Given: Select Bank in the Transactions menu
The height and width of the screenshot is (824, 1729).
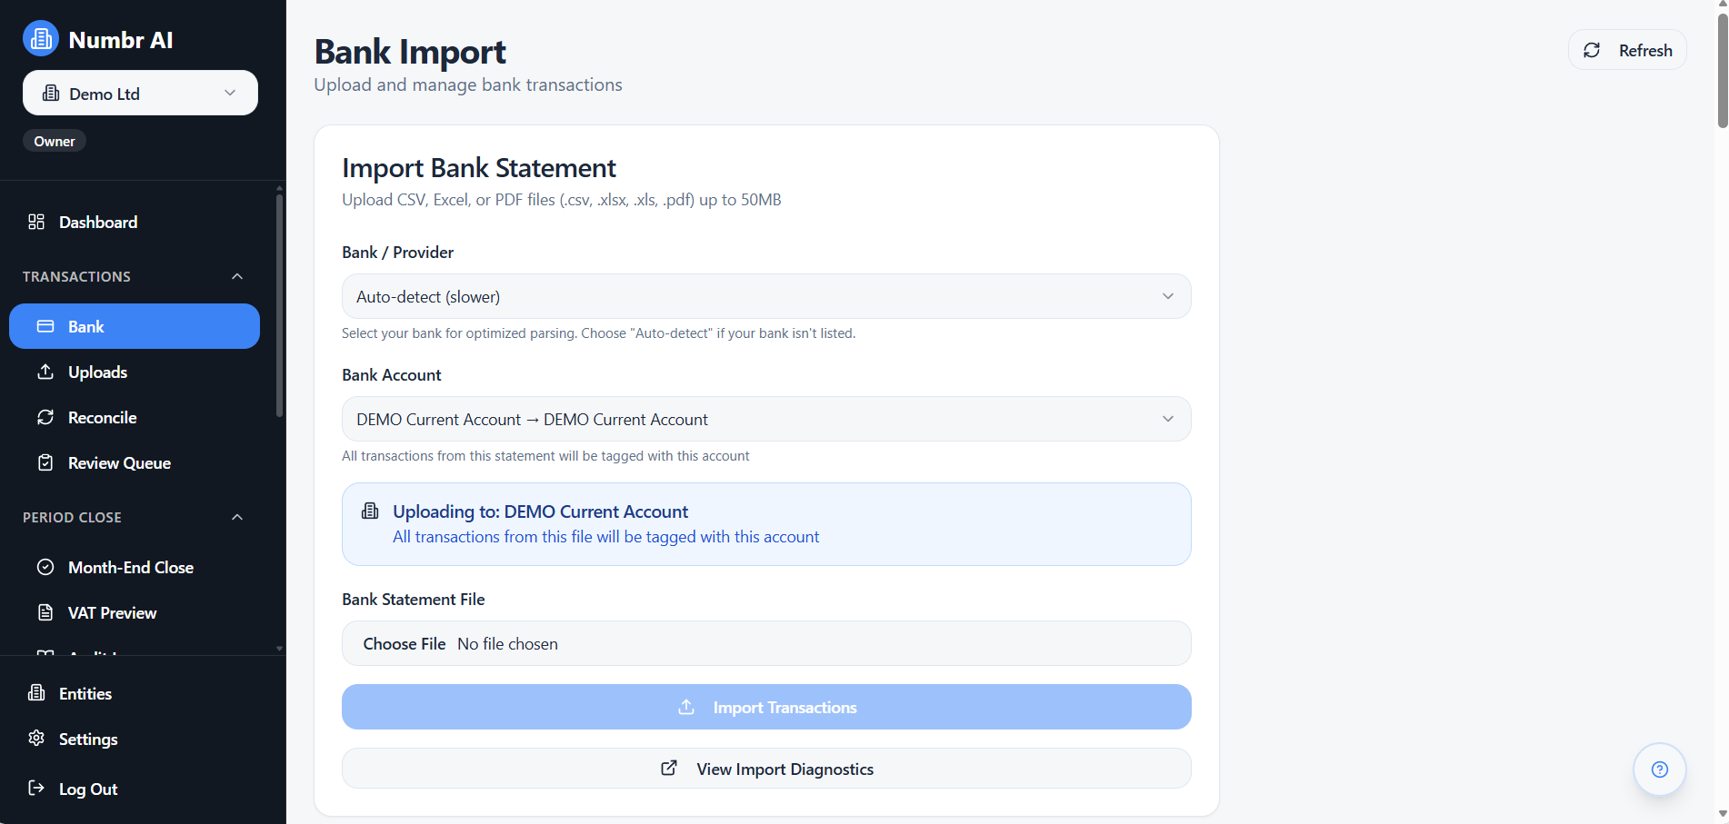Looking at the screenshot, I should (x=85, y=326).
